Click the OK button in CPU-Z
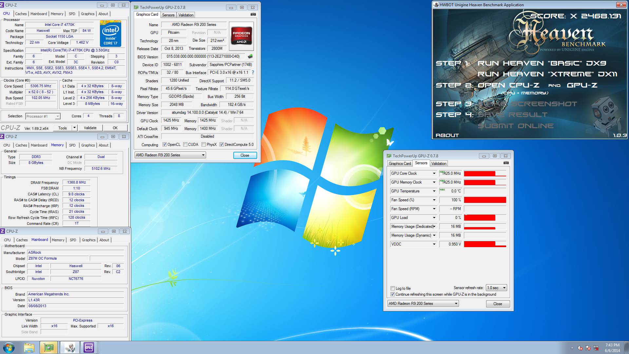This screenshot has height=354, width=629. coord(115,128)
